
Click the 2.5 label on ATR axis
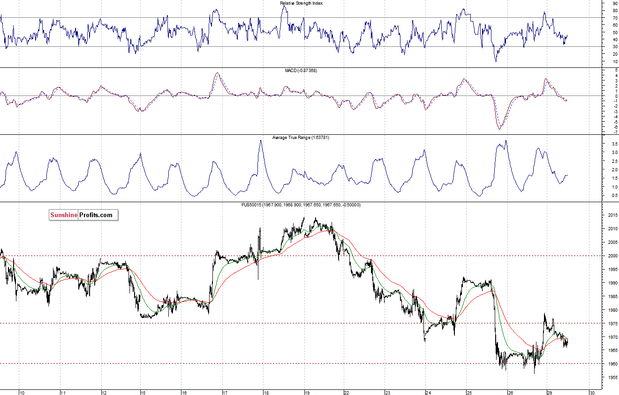[614, 161]
